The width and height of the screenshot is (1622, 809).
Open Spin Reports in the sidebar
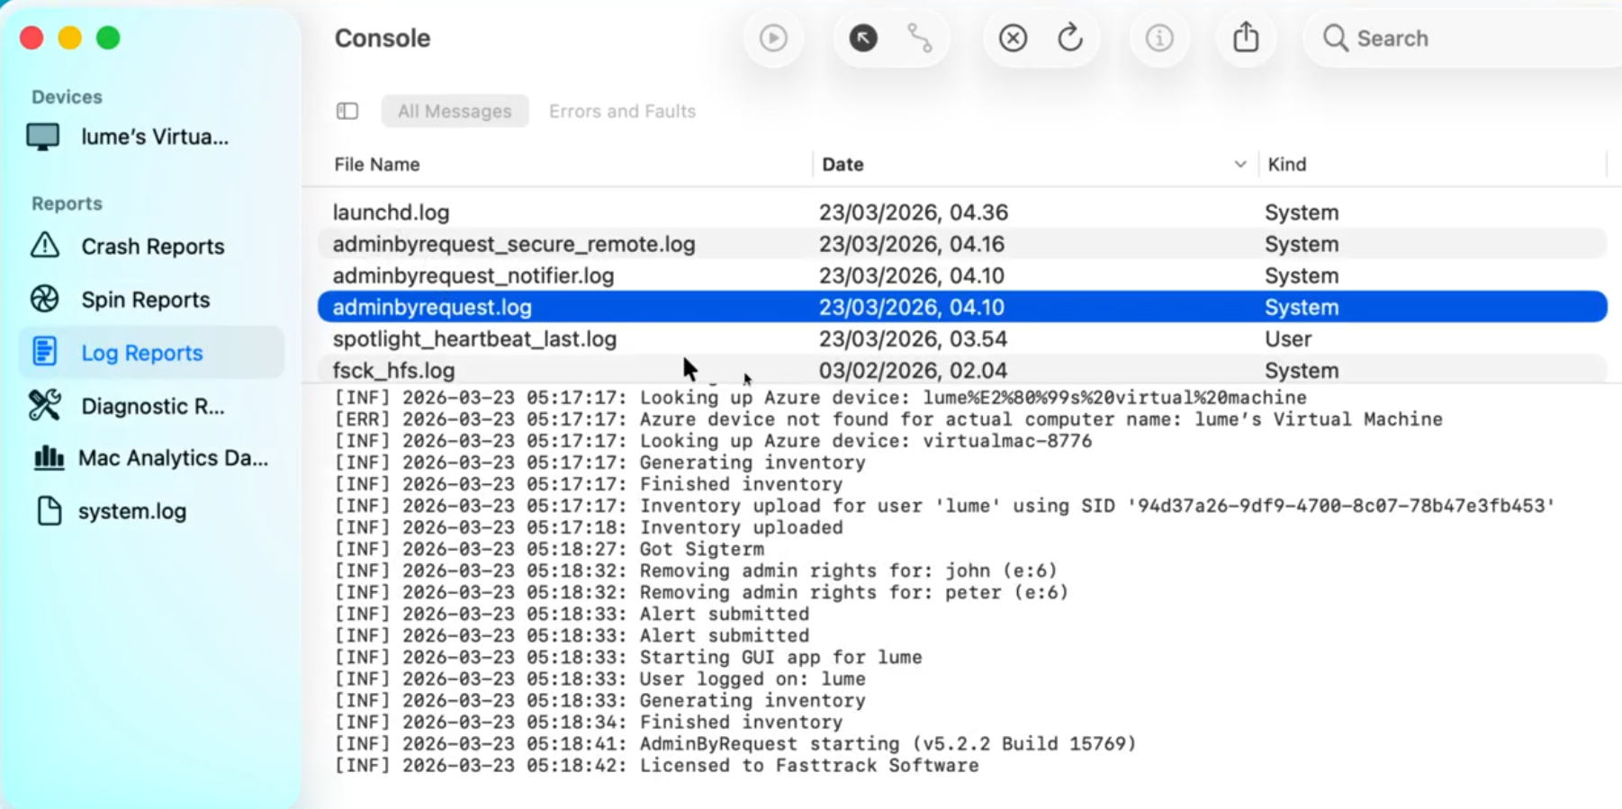pyautogui.click(x=151, y=300)
